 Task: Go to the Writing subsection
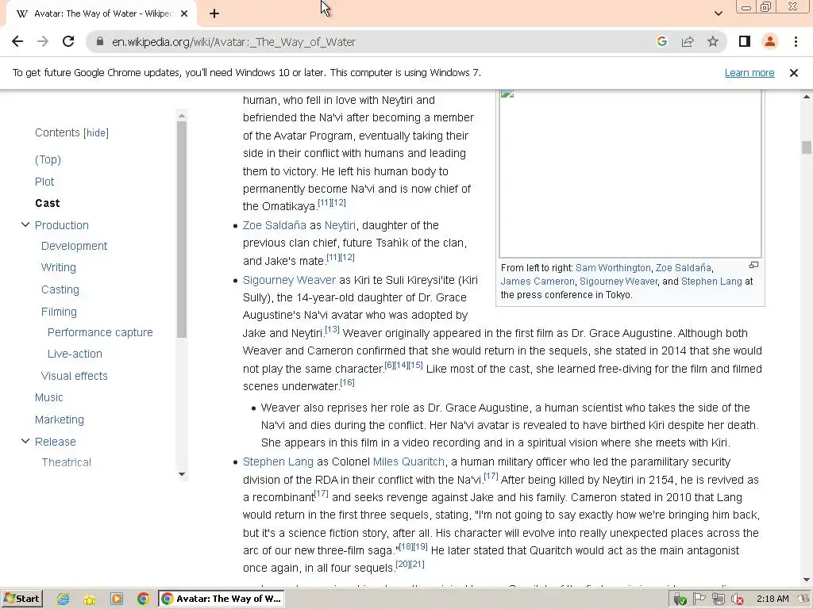coord(59,267)
